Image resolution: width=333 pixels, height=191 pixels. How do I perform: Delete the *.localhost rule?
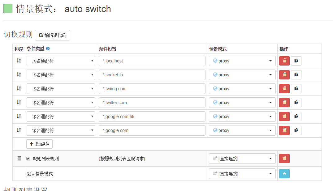click(284, 61)
